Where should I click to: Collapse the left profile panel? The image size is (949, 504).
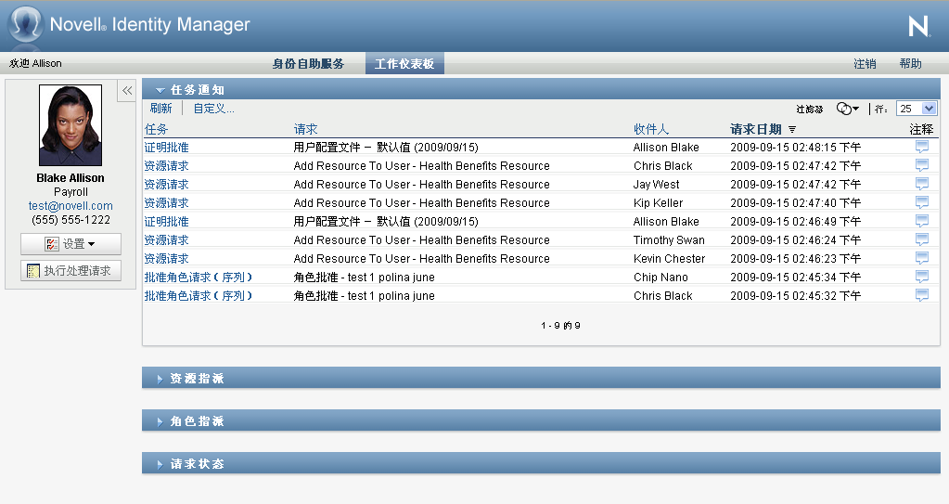coord(126,91)
